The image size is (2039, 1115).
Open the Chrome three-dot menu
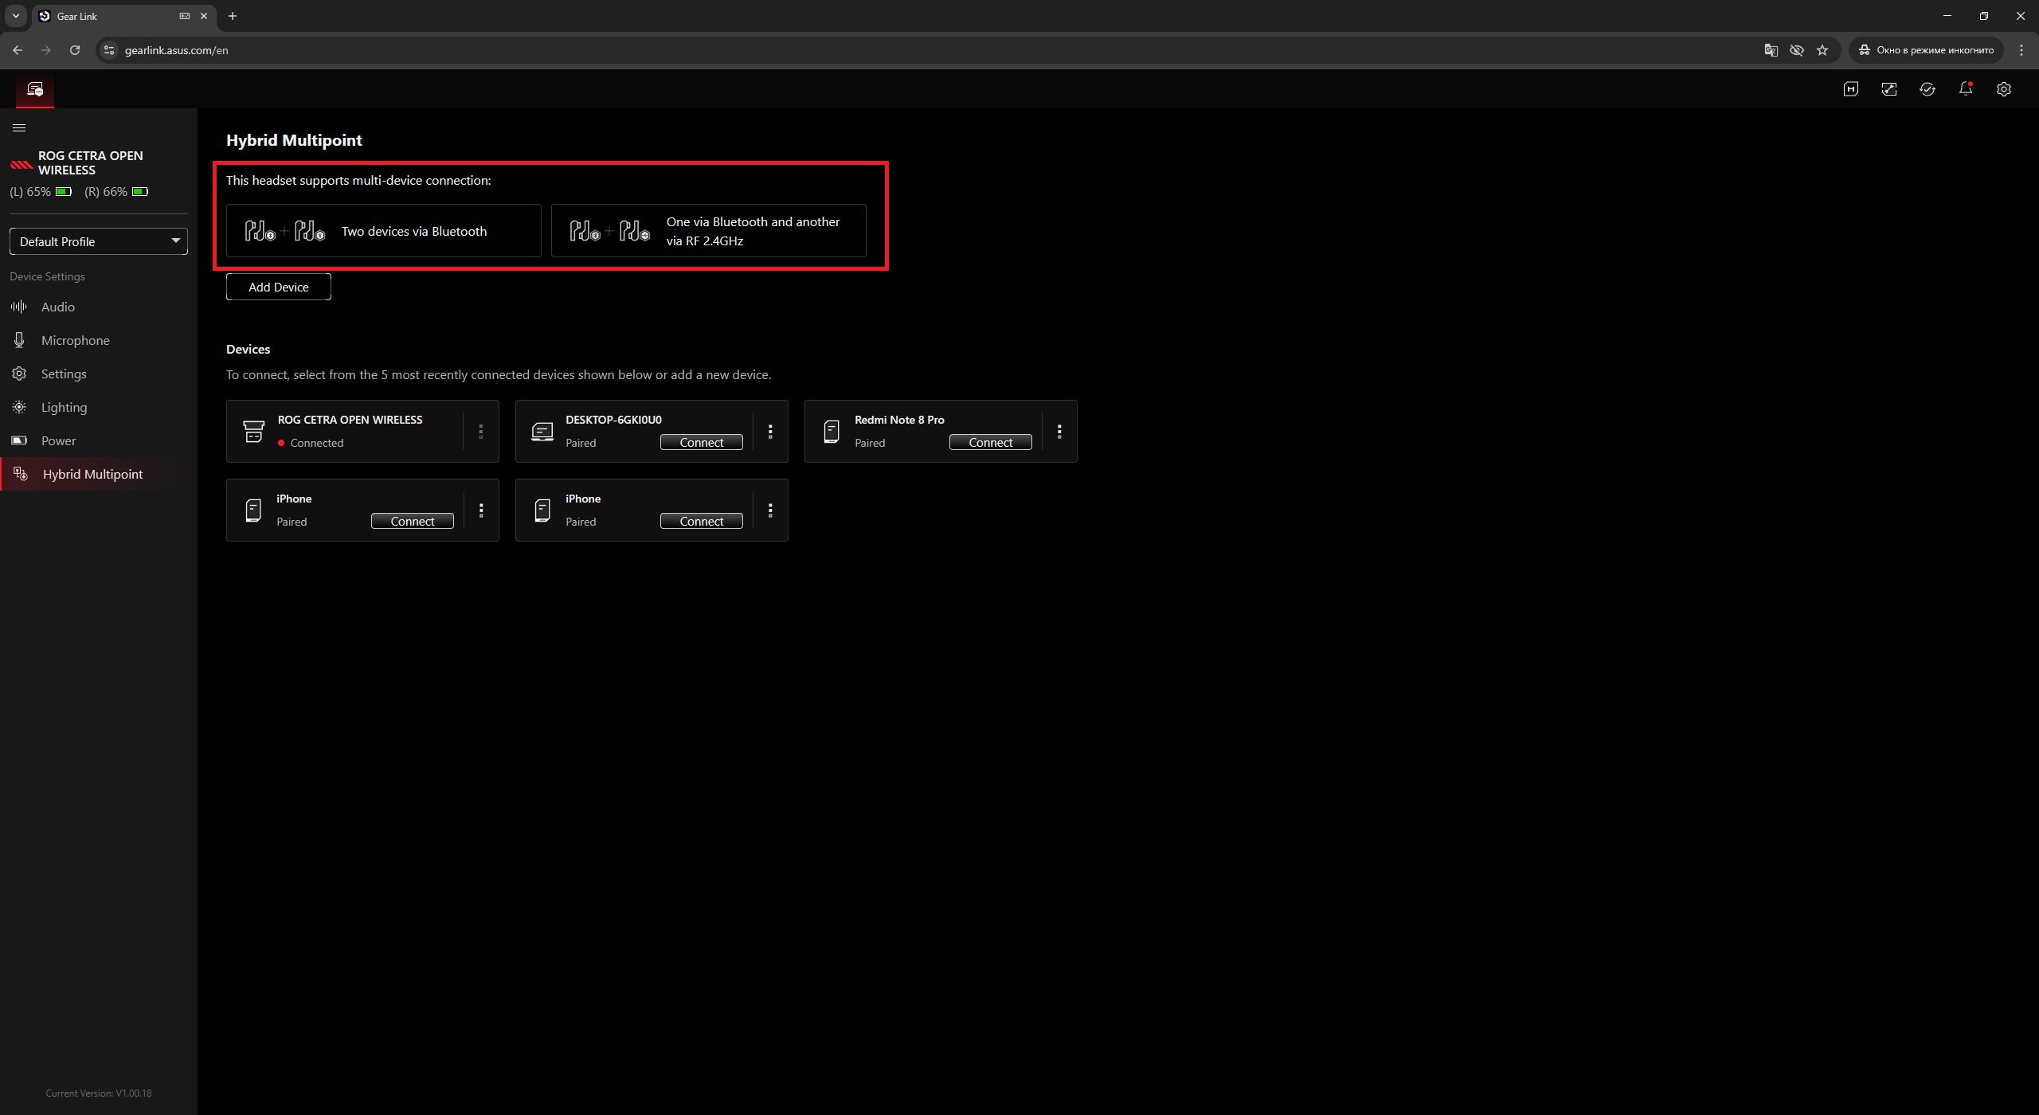(x=2021, y=50)
